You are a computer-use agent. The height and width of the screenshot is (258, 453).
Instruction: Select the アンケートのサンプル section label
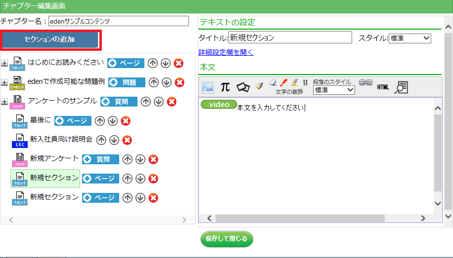[62, 101]
